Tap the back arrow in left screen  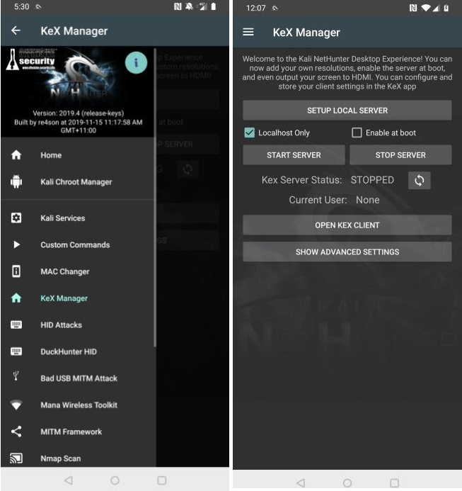(x=16, y=30)
